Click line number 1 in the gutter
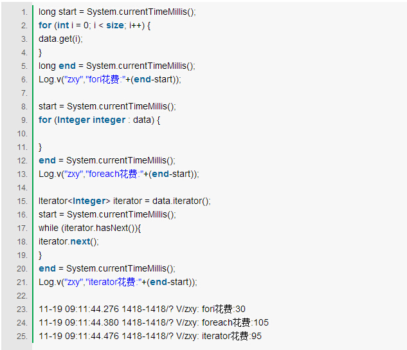This screenshot has width=407, height=350. (x=24, y=12)
